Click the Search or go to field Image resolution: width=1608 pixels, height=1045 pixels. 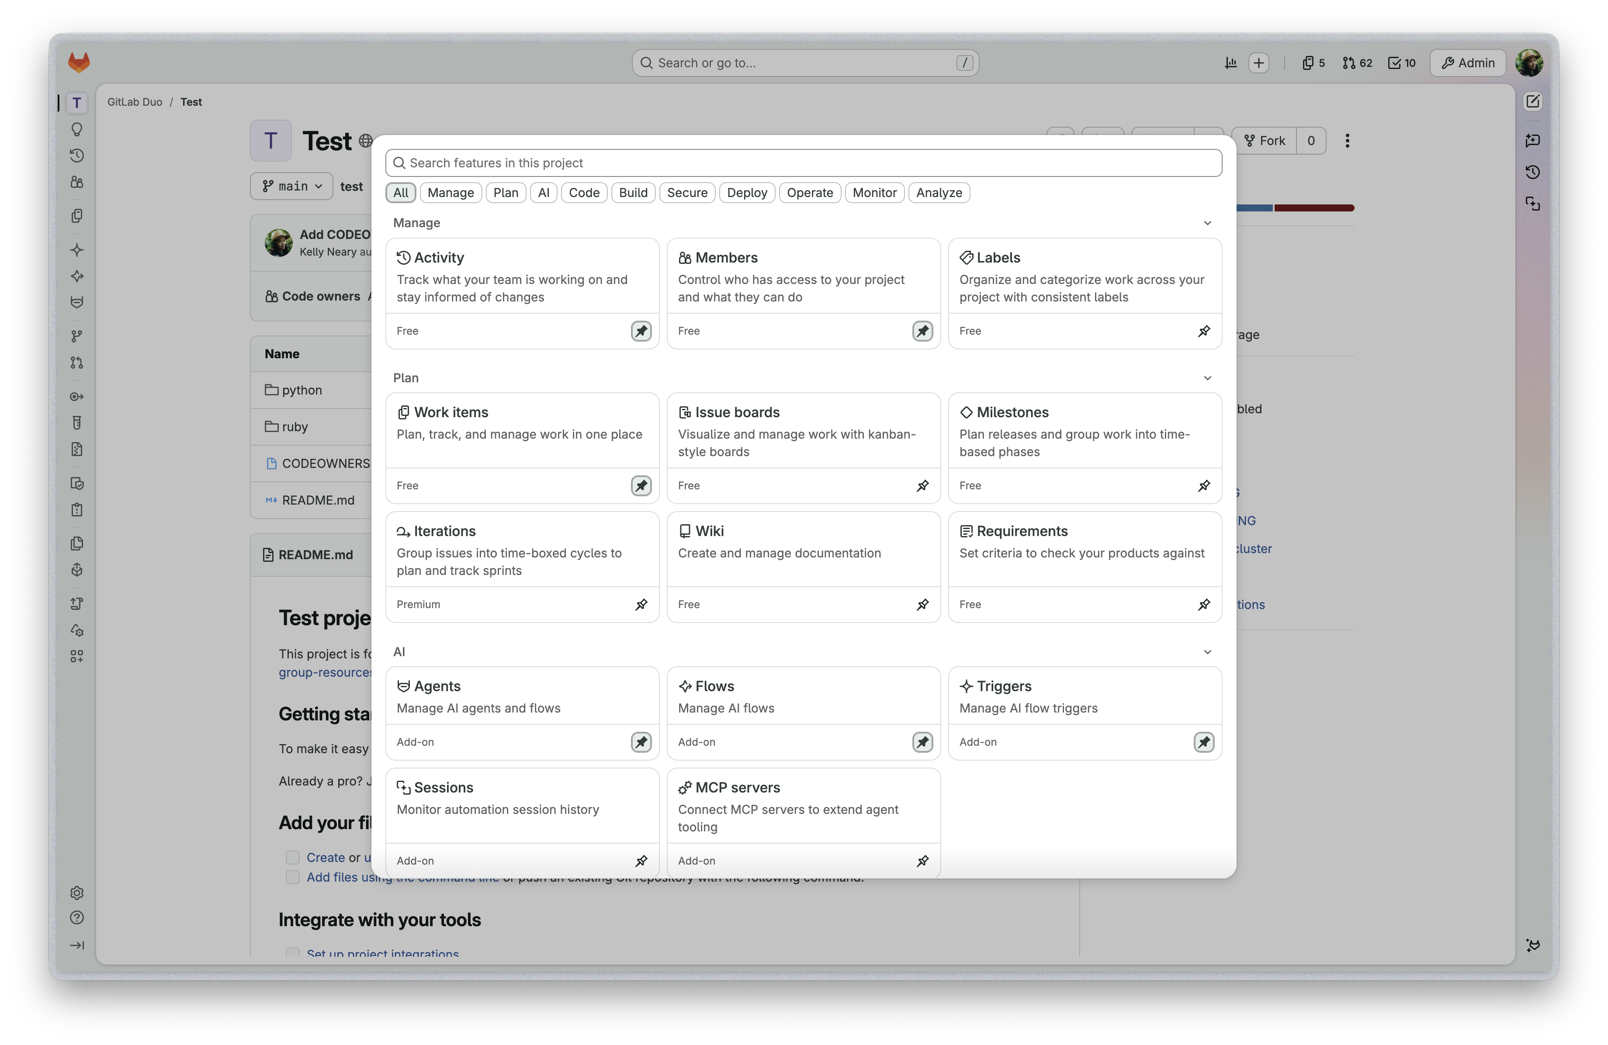[x=805, y=63]
